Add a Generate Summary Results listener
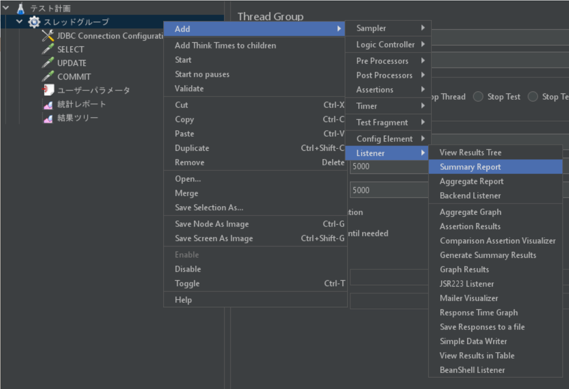 coord(495,255)
